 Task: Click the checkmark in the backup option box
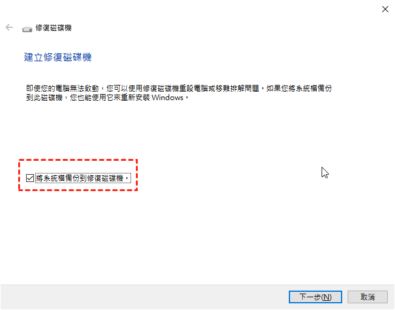pyautogui.click(x=30, y=178)
